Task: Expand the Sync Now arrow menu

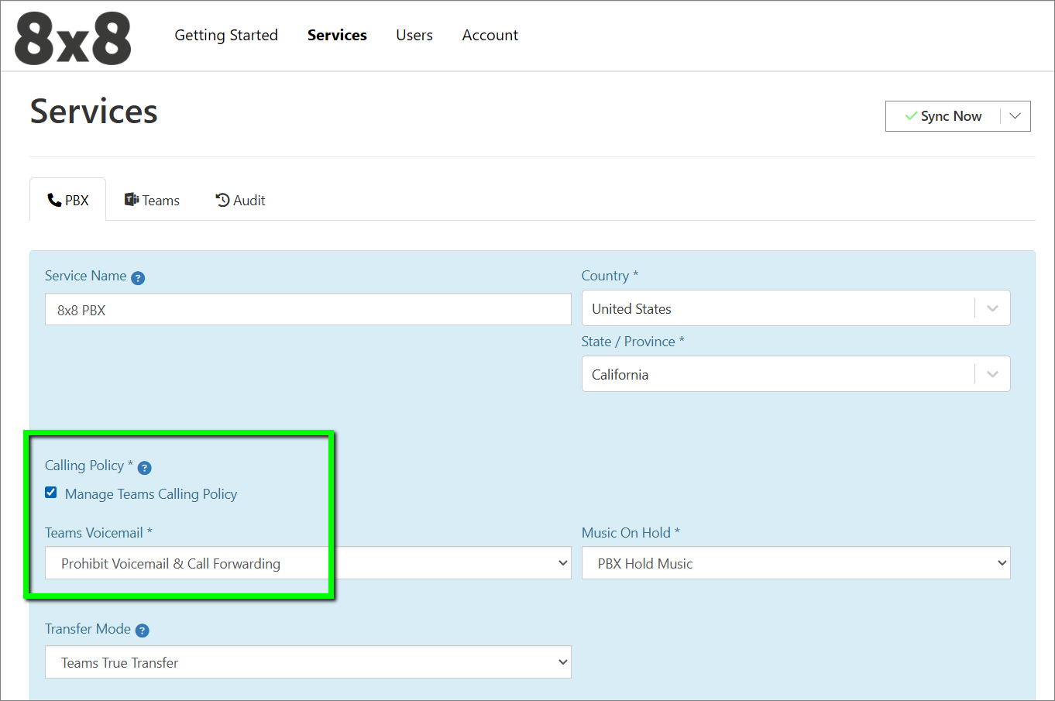Action: tap(1015, 116)
